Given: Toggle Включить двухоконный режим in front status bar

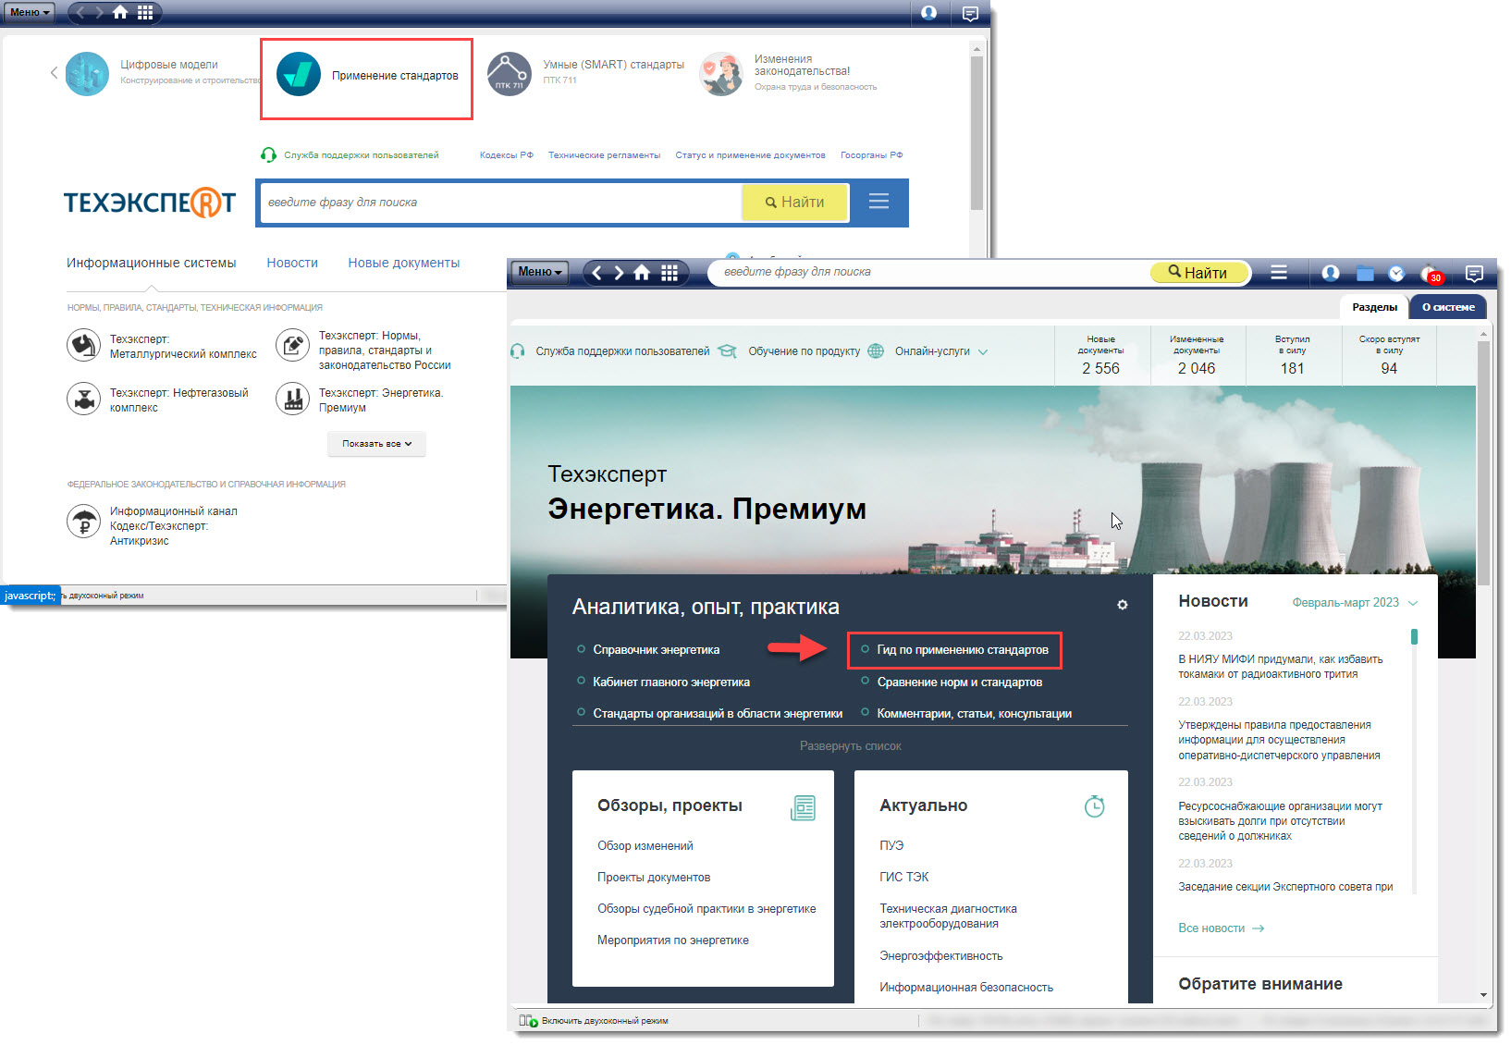Looking at the screenshot, I should [x=594, y=1021].
